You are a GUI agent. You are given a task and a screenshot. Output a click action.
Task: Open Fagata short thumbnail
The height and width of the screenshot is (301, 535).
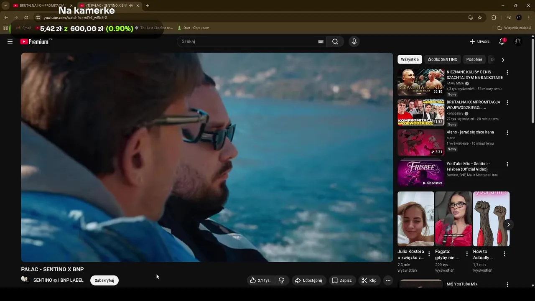click(x=453, y=219)
